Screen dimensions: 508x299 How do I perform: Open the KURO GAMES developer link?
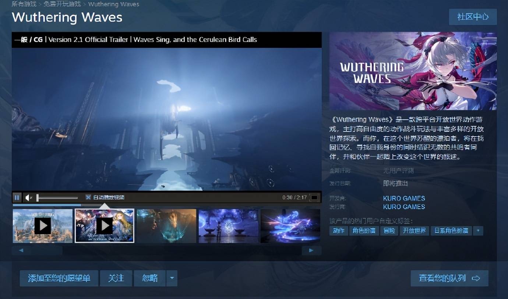click(x=404, y=198)
